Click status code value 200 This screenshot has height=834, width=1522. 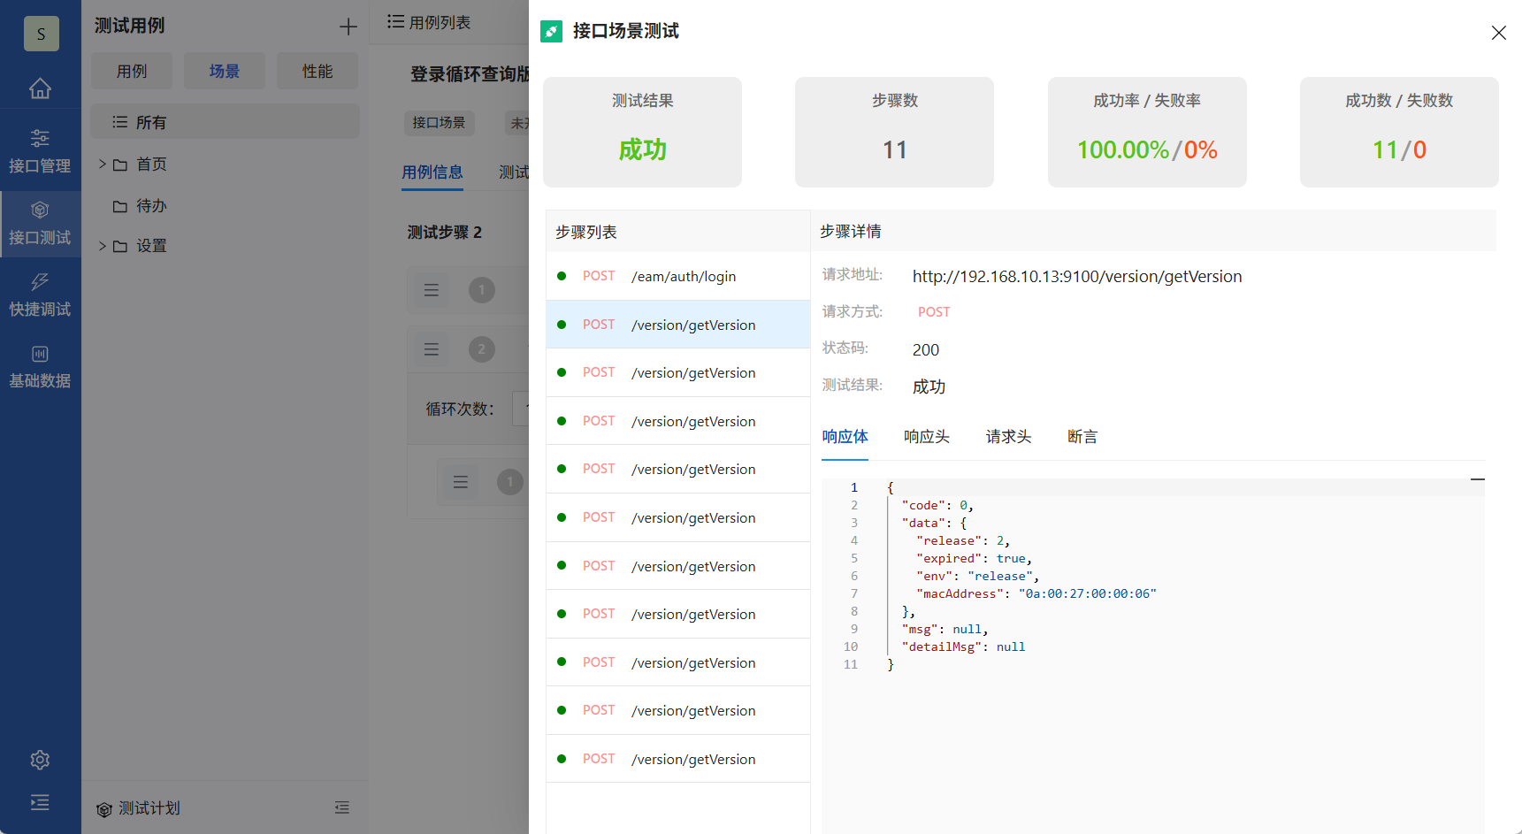[926, 350]
